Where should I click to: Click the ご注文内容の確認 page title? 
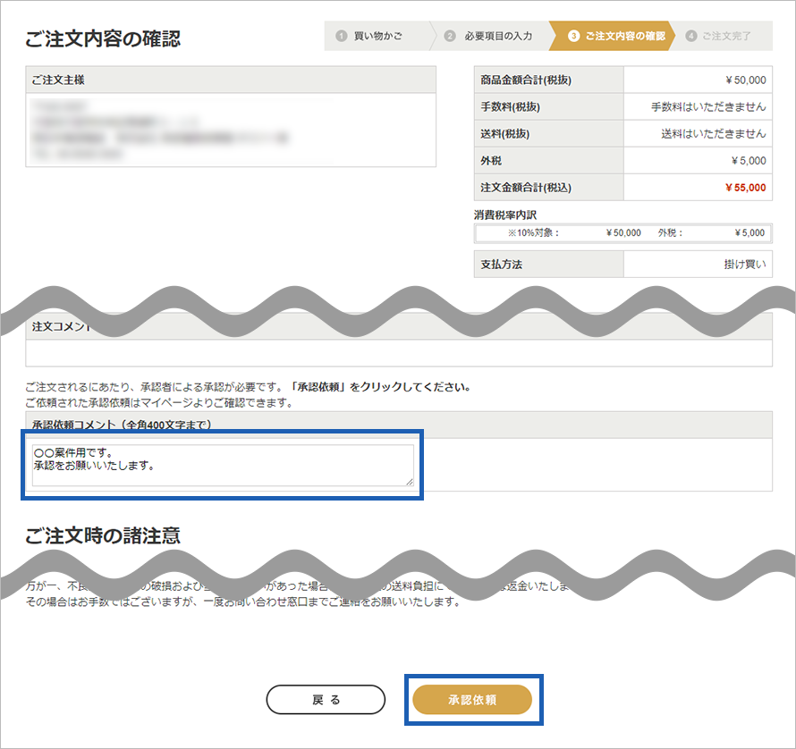tap(103, 39)
